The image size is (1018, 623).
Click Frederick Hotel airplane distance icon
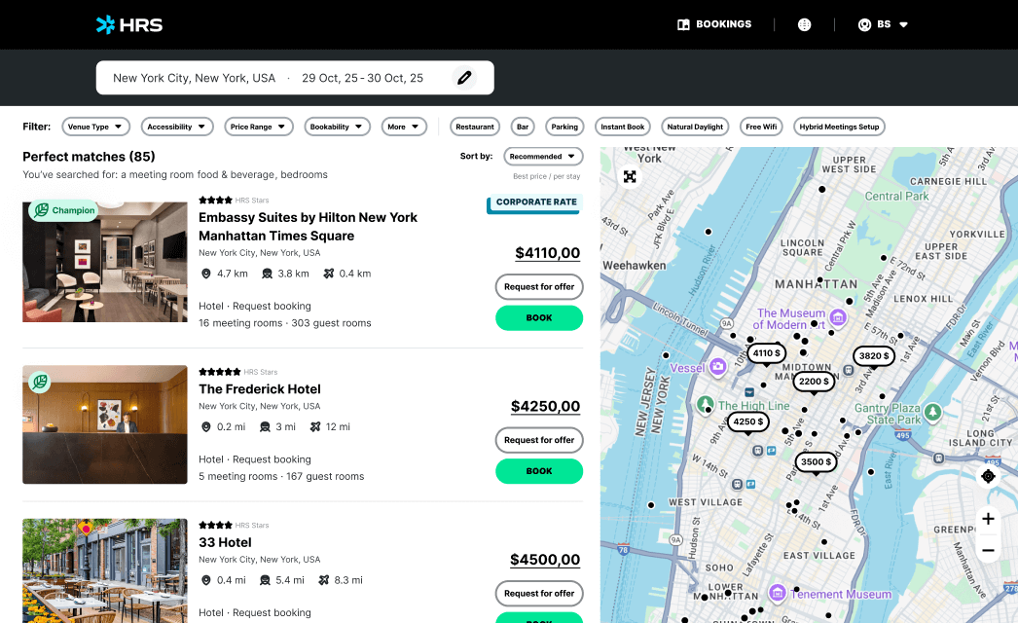315,427
